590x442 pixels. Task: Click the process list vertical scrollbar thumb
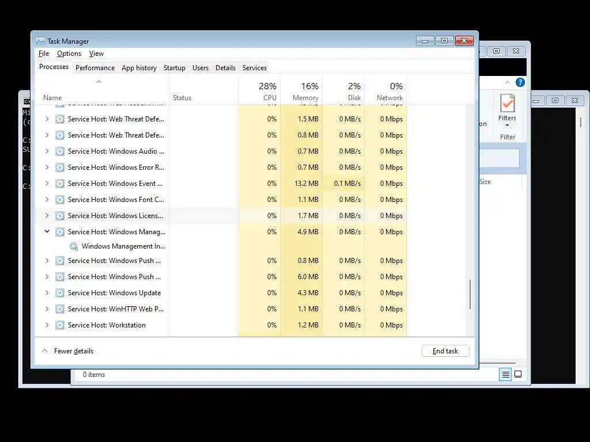click(470, 294)
